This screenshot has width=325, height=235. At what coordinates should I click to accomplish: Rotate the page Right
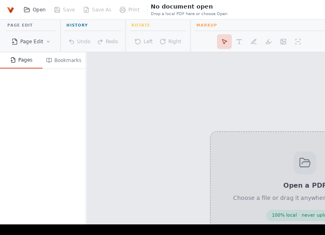tap(170, 42)
